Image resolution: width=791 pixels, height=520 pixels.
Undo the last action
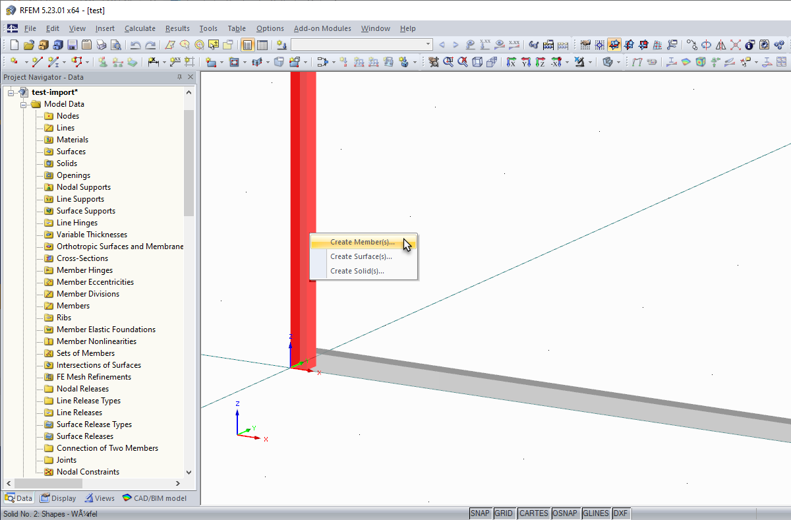[x=135, y=45]
